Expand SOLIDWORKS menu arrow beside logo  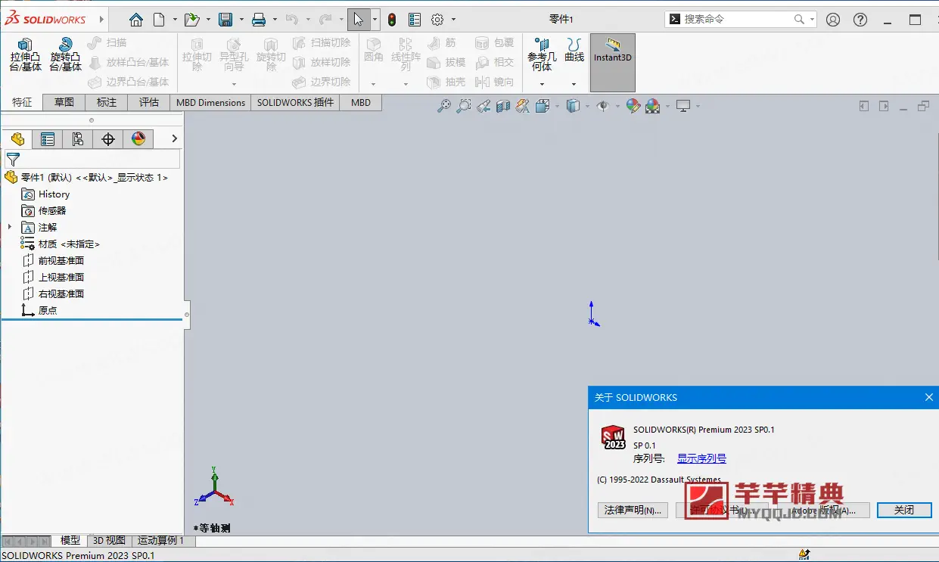pos(100,20)
